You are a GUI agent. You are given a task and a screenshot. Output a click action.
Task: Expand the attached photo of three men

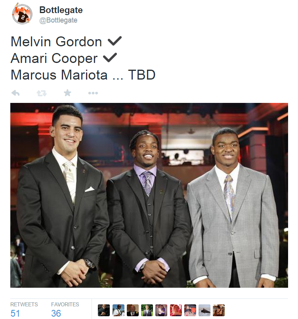coord(149,195)
